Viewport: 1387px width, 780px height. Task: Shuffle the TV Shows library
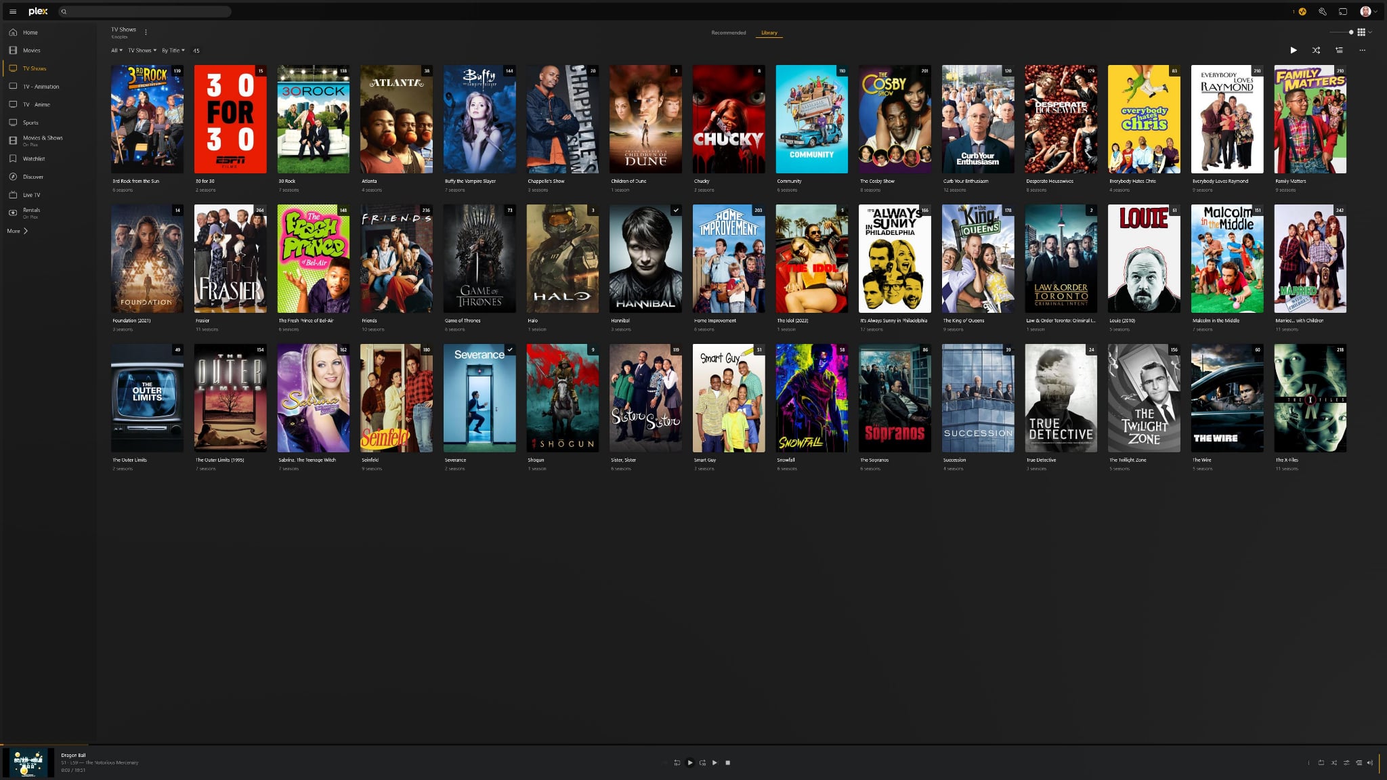point(1316,50)
